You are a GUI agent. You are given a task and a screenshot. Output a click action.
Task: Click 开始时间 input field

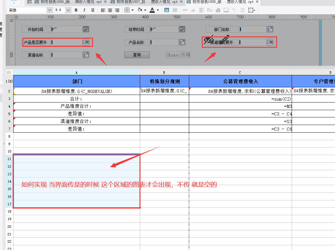click(67, 29)
